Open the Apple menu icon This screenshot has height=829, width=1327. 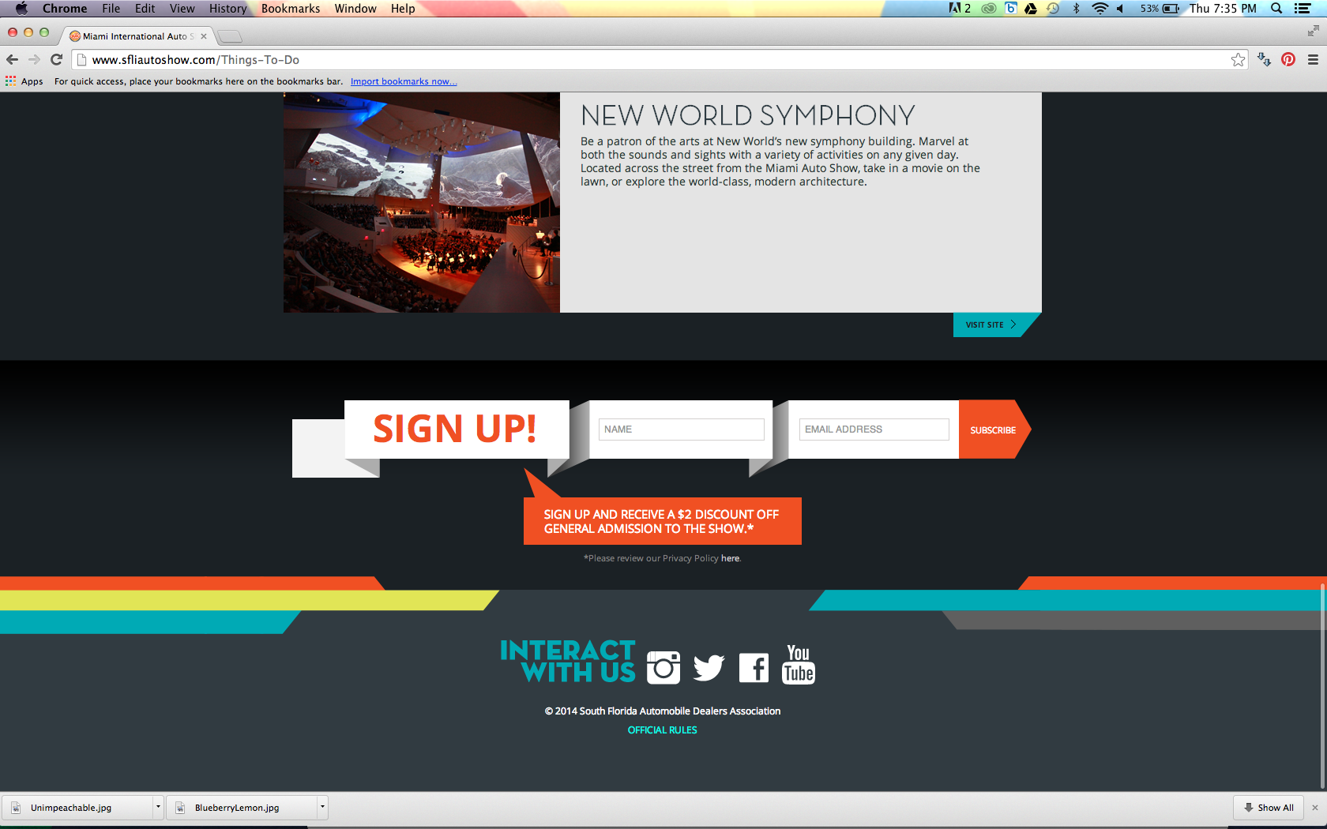[21, 8]
